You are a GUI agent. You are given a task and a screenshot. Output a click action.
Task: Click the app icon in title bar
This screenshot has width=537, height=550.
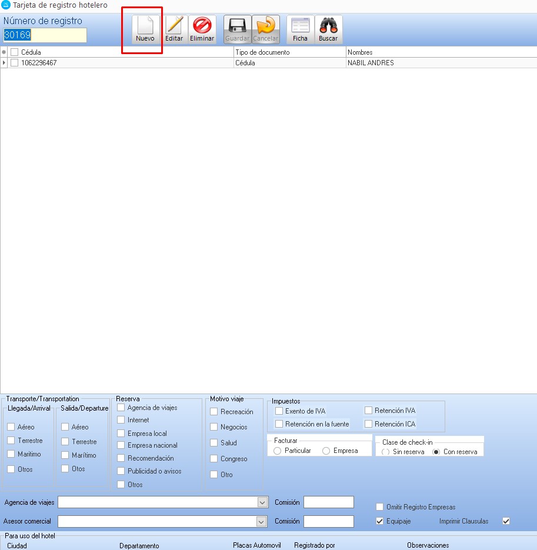click(6, 5)
